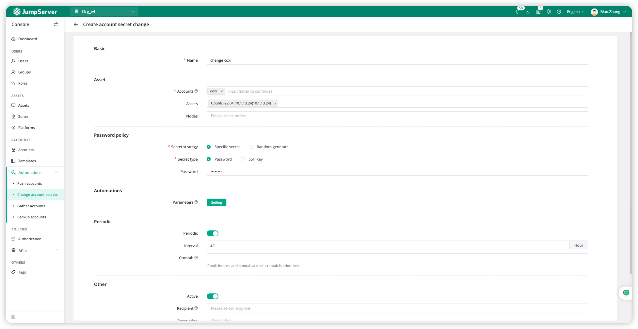Expand the ACLs menu section
This screenshot has height=329, width=638.
[56, 250]
